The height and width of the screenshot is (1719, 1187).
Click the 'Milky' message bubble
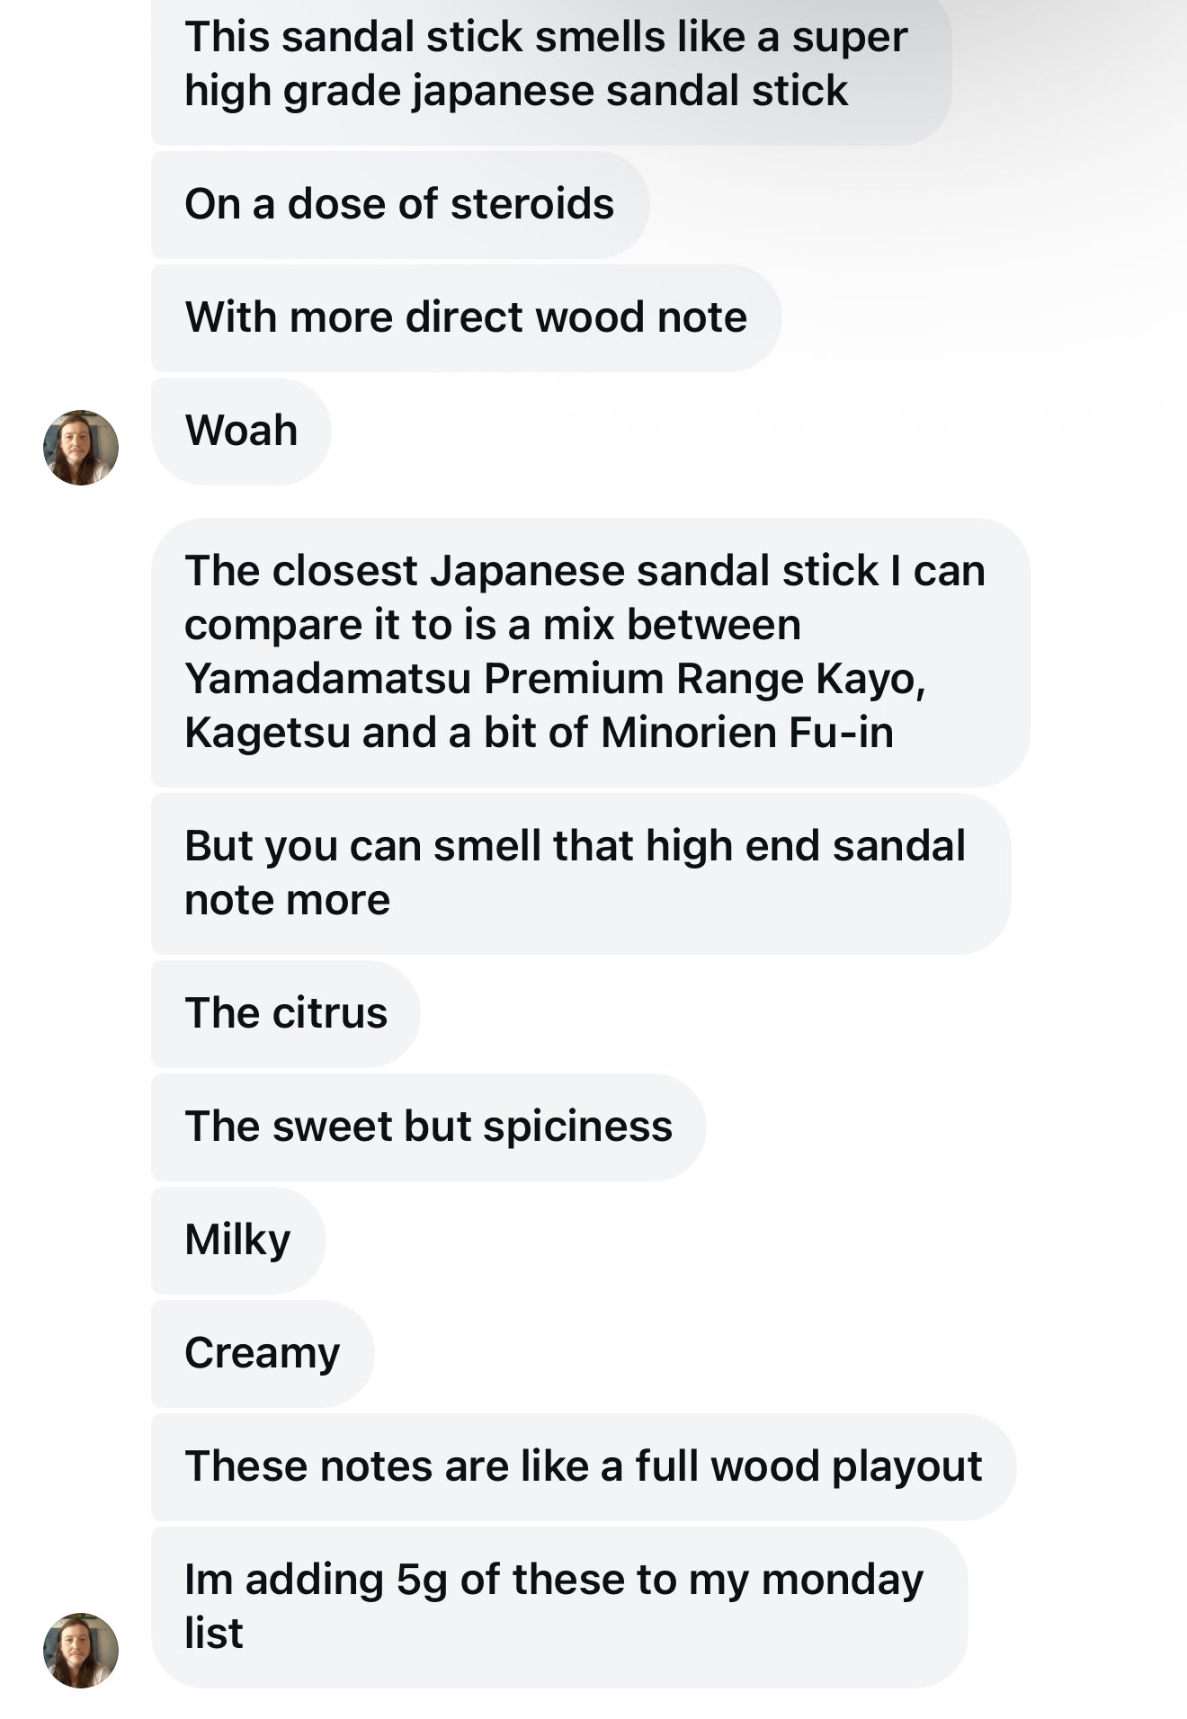coord(237,1239)
